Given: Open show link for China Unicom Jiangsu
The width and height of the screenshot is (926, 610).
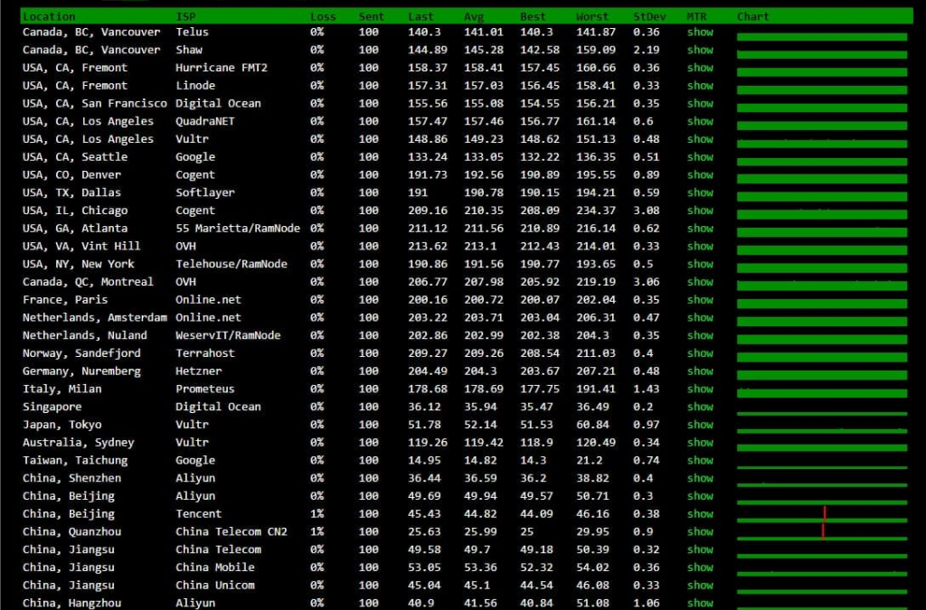Looking at the screenshot, I should point(700,586).
